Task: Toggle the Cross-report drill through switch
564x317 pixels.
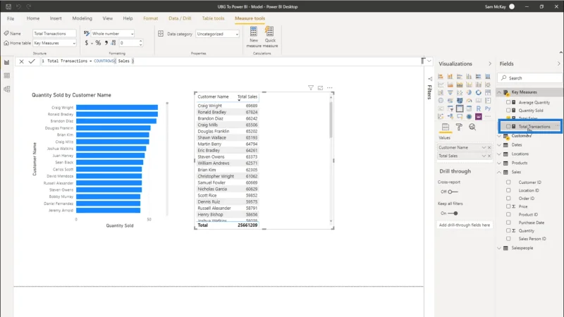Action: click(453, 192)
